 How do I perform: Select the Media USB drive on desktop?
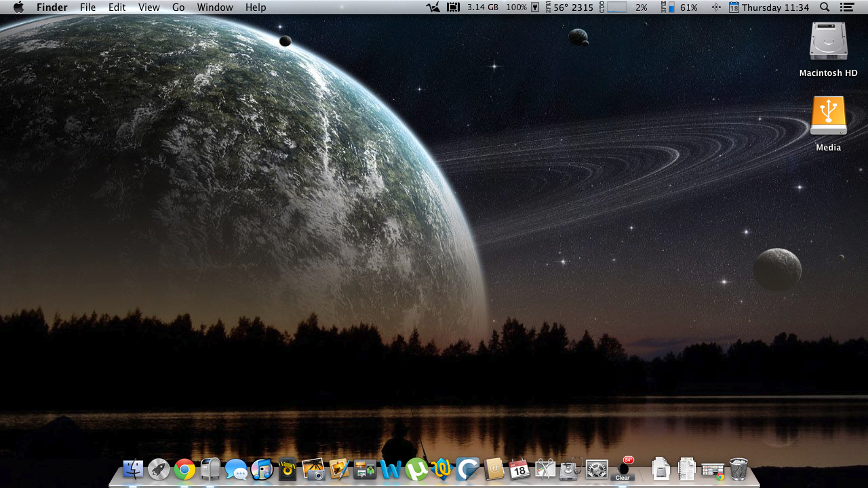pyautogui.click(x=828, y=124)
